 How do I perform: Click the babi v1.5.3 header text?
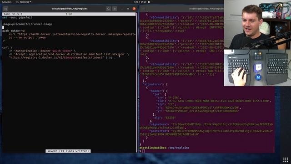pos(13,14)
